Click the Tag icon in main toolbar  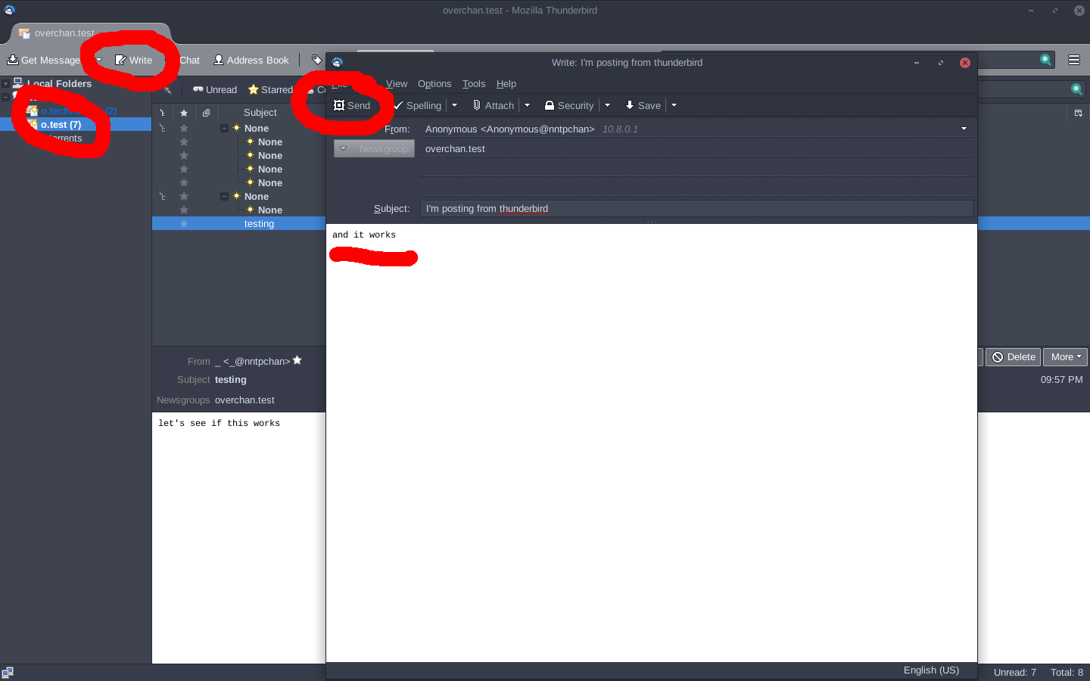pos(316,60)
